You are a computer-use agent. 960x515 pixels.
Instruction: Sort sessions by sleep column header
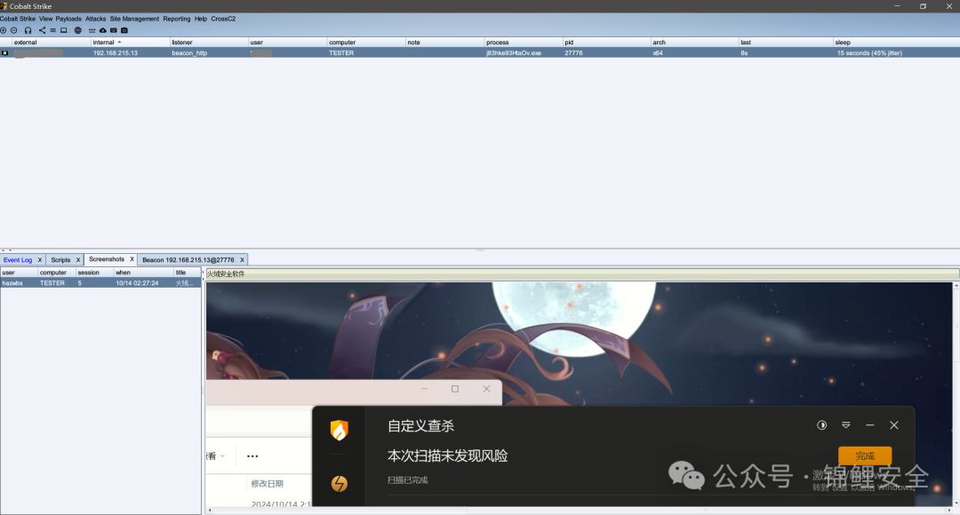click(x=896, y=43)
